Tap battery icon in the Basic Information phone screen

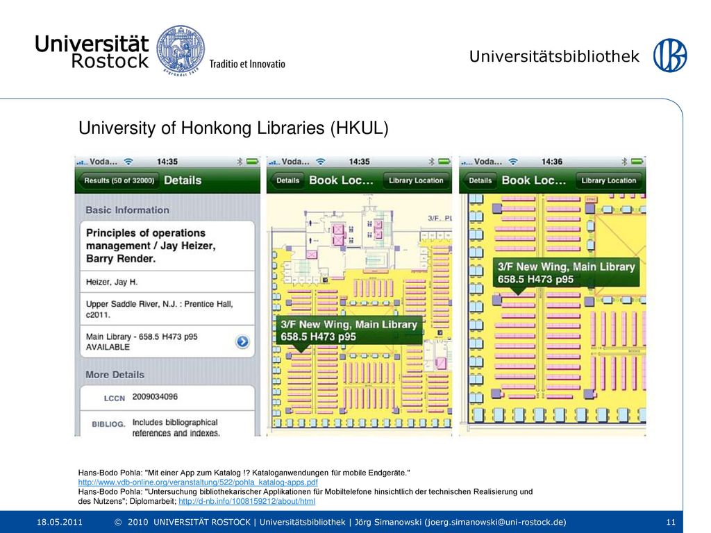point(252,161)
